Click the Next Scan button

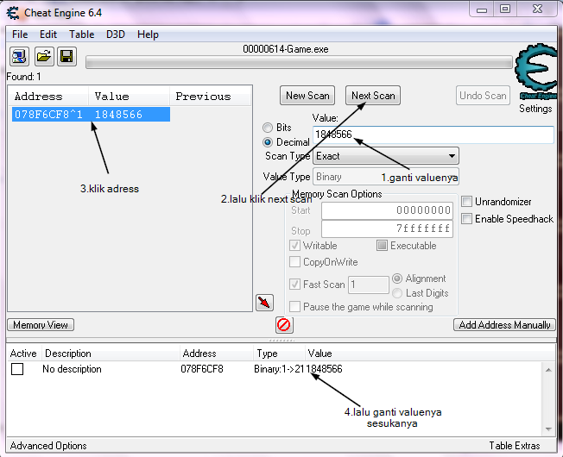point(373,96)
